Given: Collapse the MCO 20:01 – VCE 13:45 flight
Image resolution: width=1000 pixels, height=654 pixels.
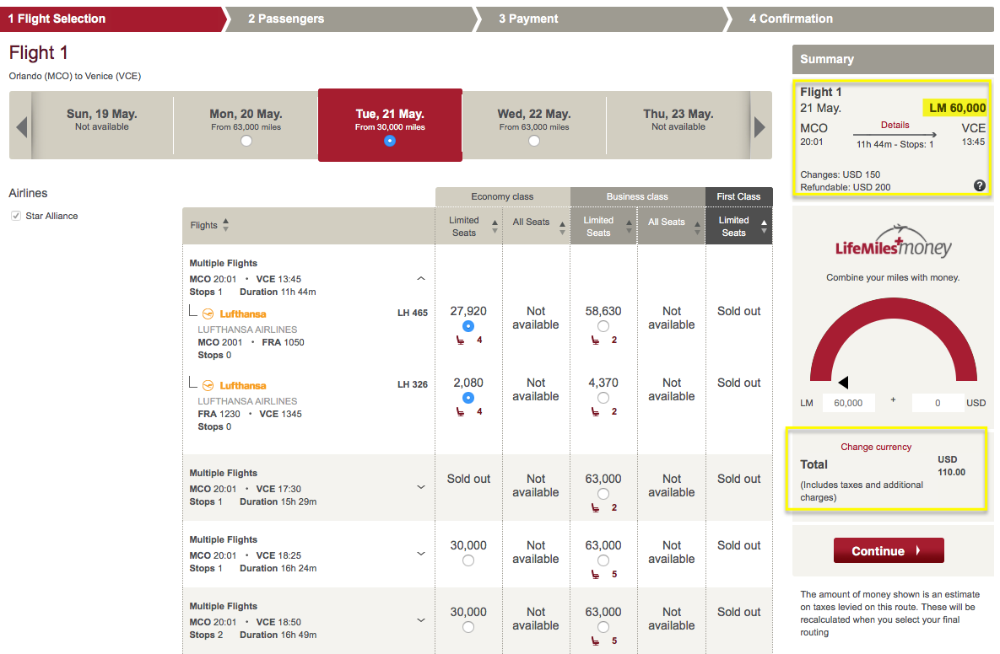Looking at the screenshot, I should (x=421, y=278).
